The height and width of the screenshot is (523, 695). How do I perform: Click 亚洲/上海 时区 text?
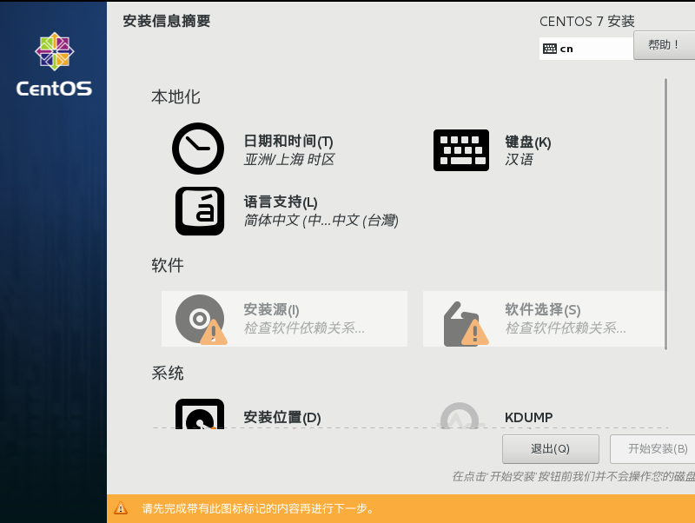[x=289, y=160]
